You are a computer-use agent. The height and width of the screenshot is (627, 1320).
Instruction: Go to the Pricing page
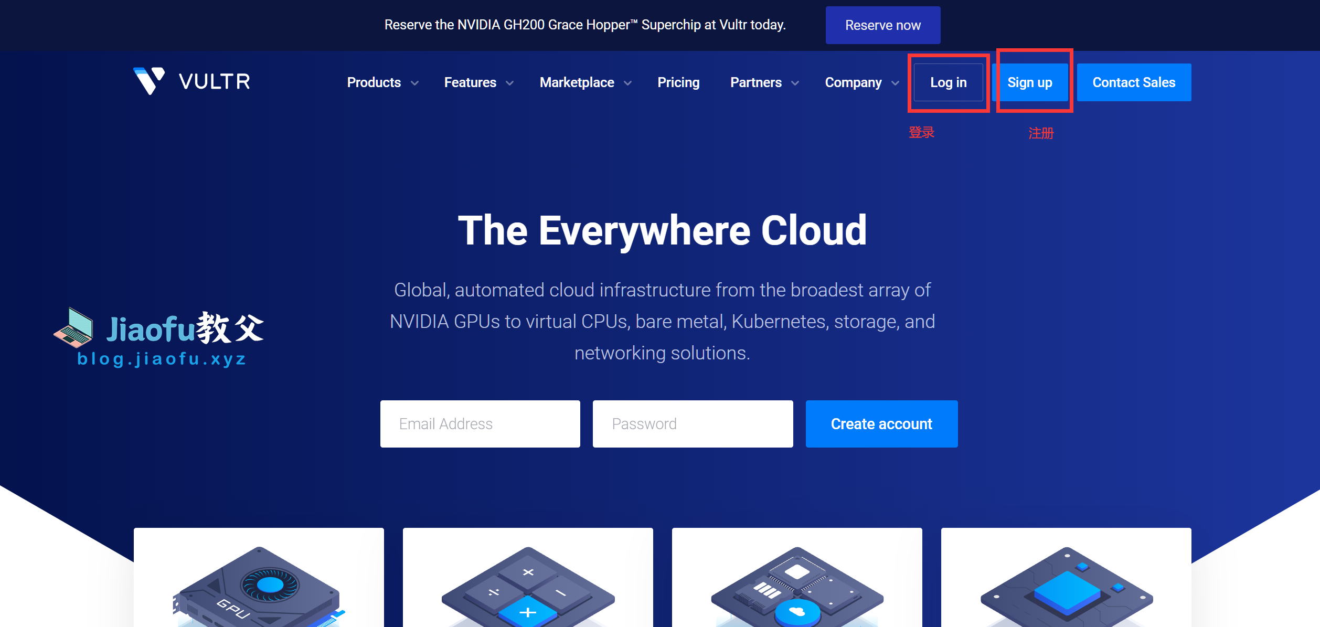pos(678,82)
